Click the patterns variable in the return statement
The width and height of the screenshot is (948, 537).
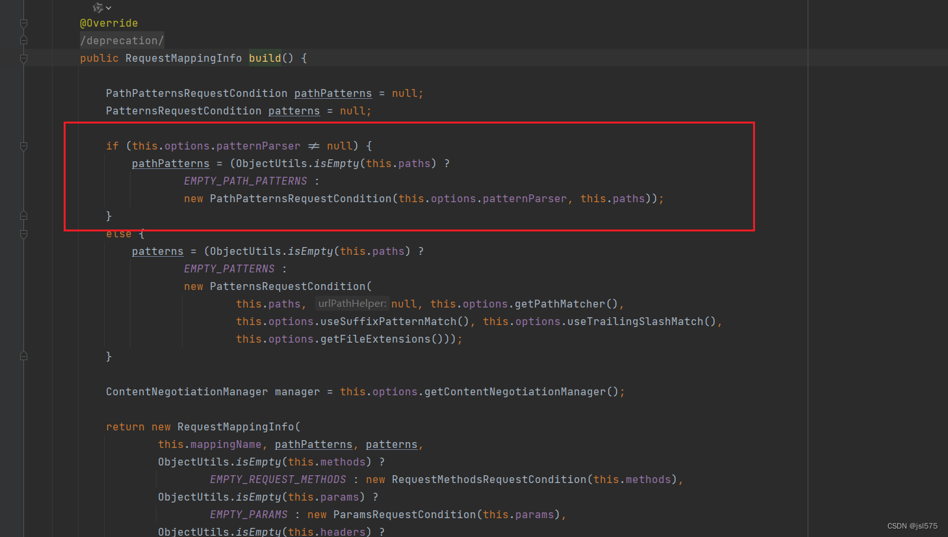[391, 444]
